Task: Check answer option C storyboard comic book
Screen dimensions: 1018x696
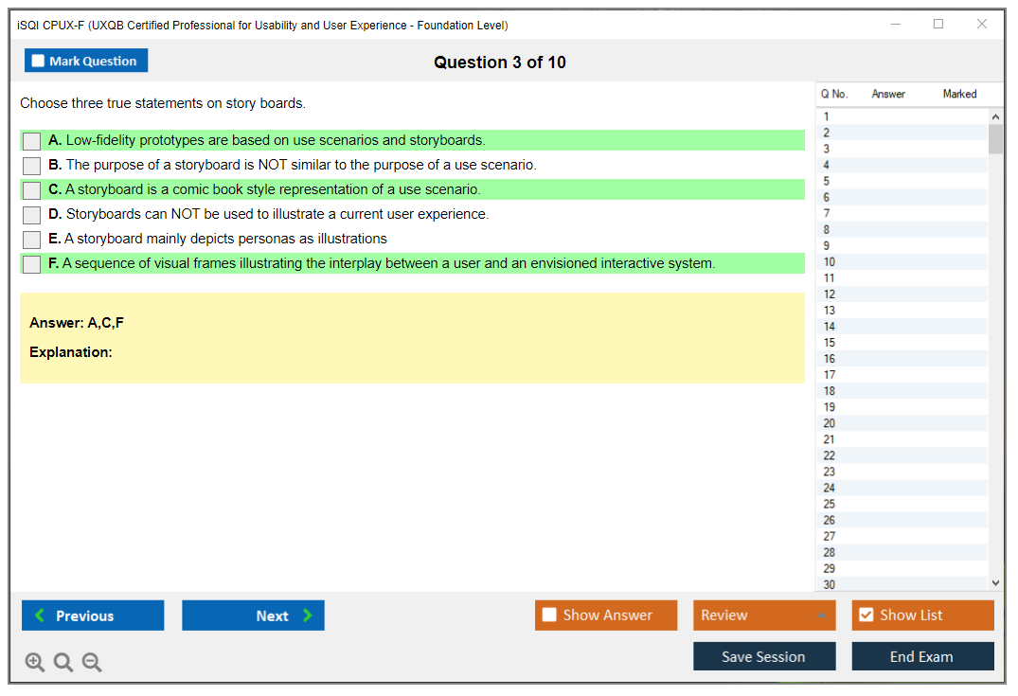Action: click(31, 190)
